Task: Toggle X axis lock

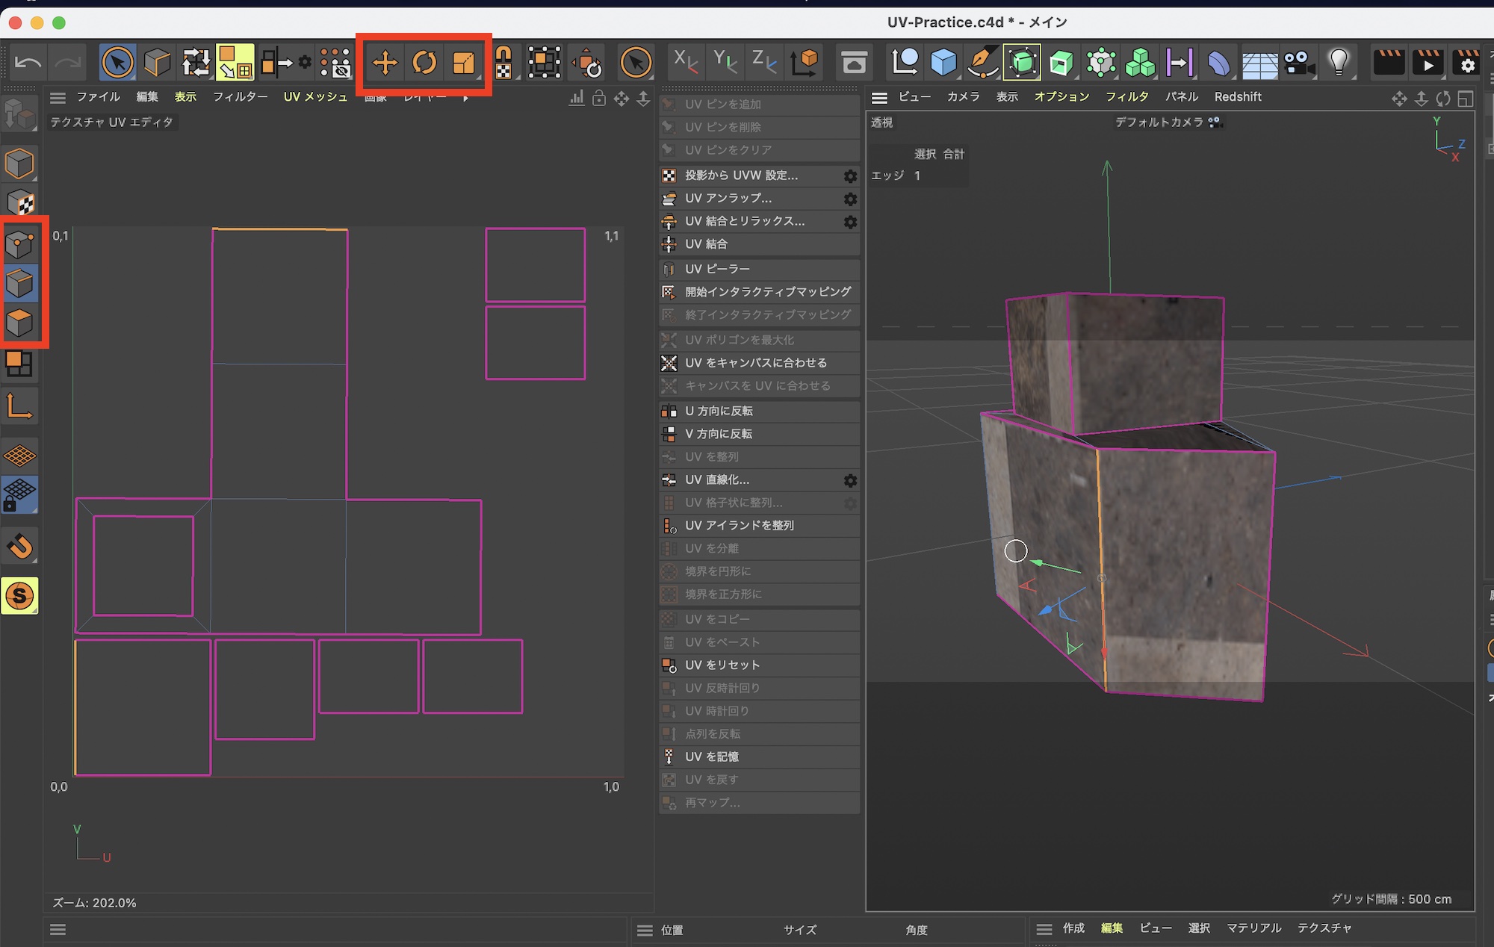Action: pos(685,61)
